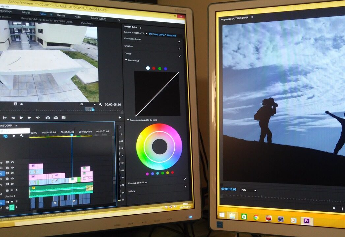This screenshot has height=237, width=345.
Task: Select the red channel curve swatch
Action: (x=154, y=68)
